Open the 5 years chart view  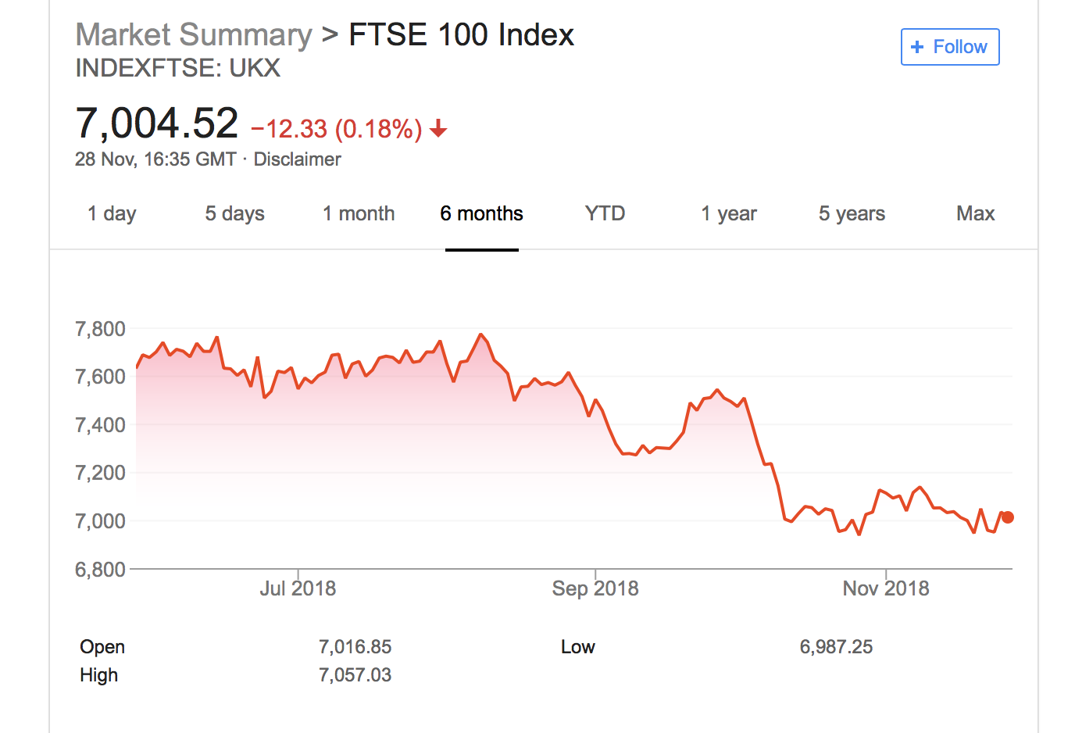tap(852, 213)
